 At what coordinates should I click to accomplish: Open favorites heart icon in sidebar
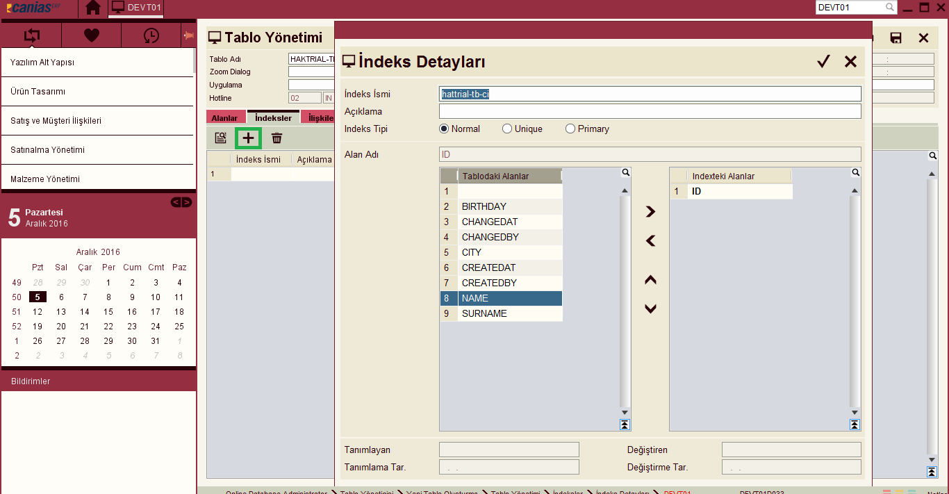pyautogui.click(x=91, y=35)
